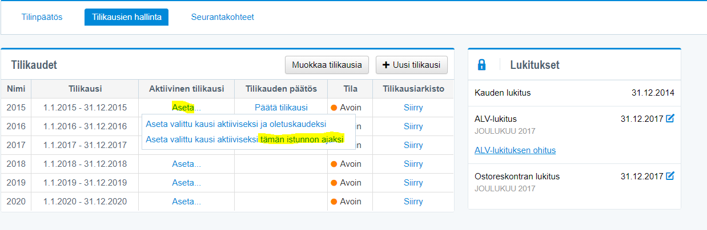
Task: Switch to the Tilinpäätös tab
Action: coord(42,17)
